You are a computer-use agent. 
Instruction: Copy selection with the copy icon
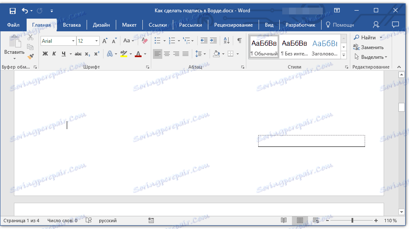point(30,47)
